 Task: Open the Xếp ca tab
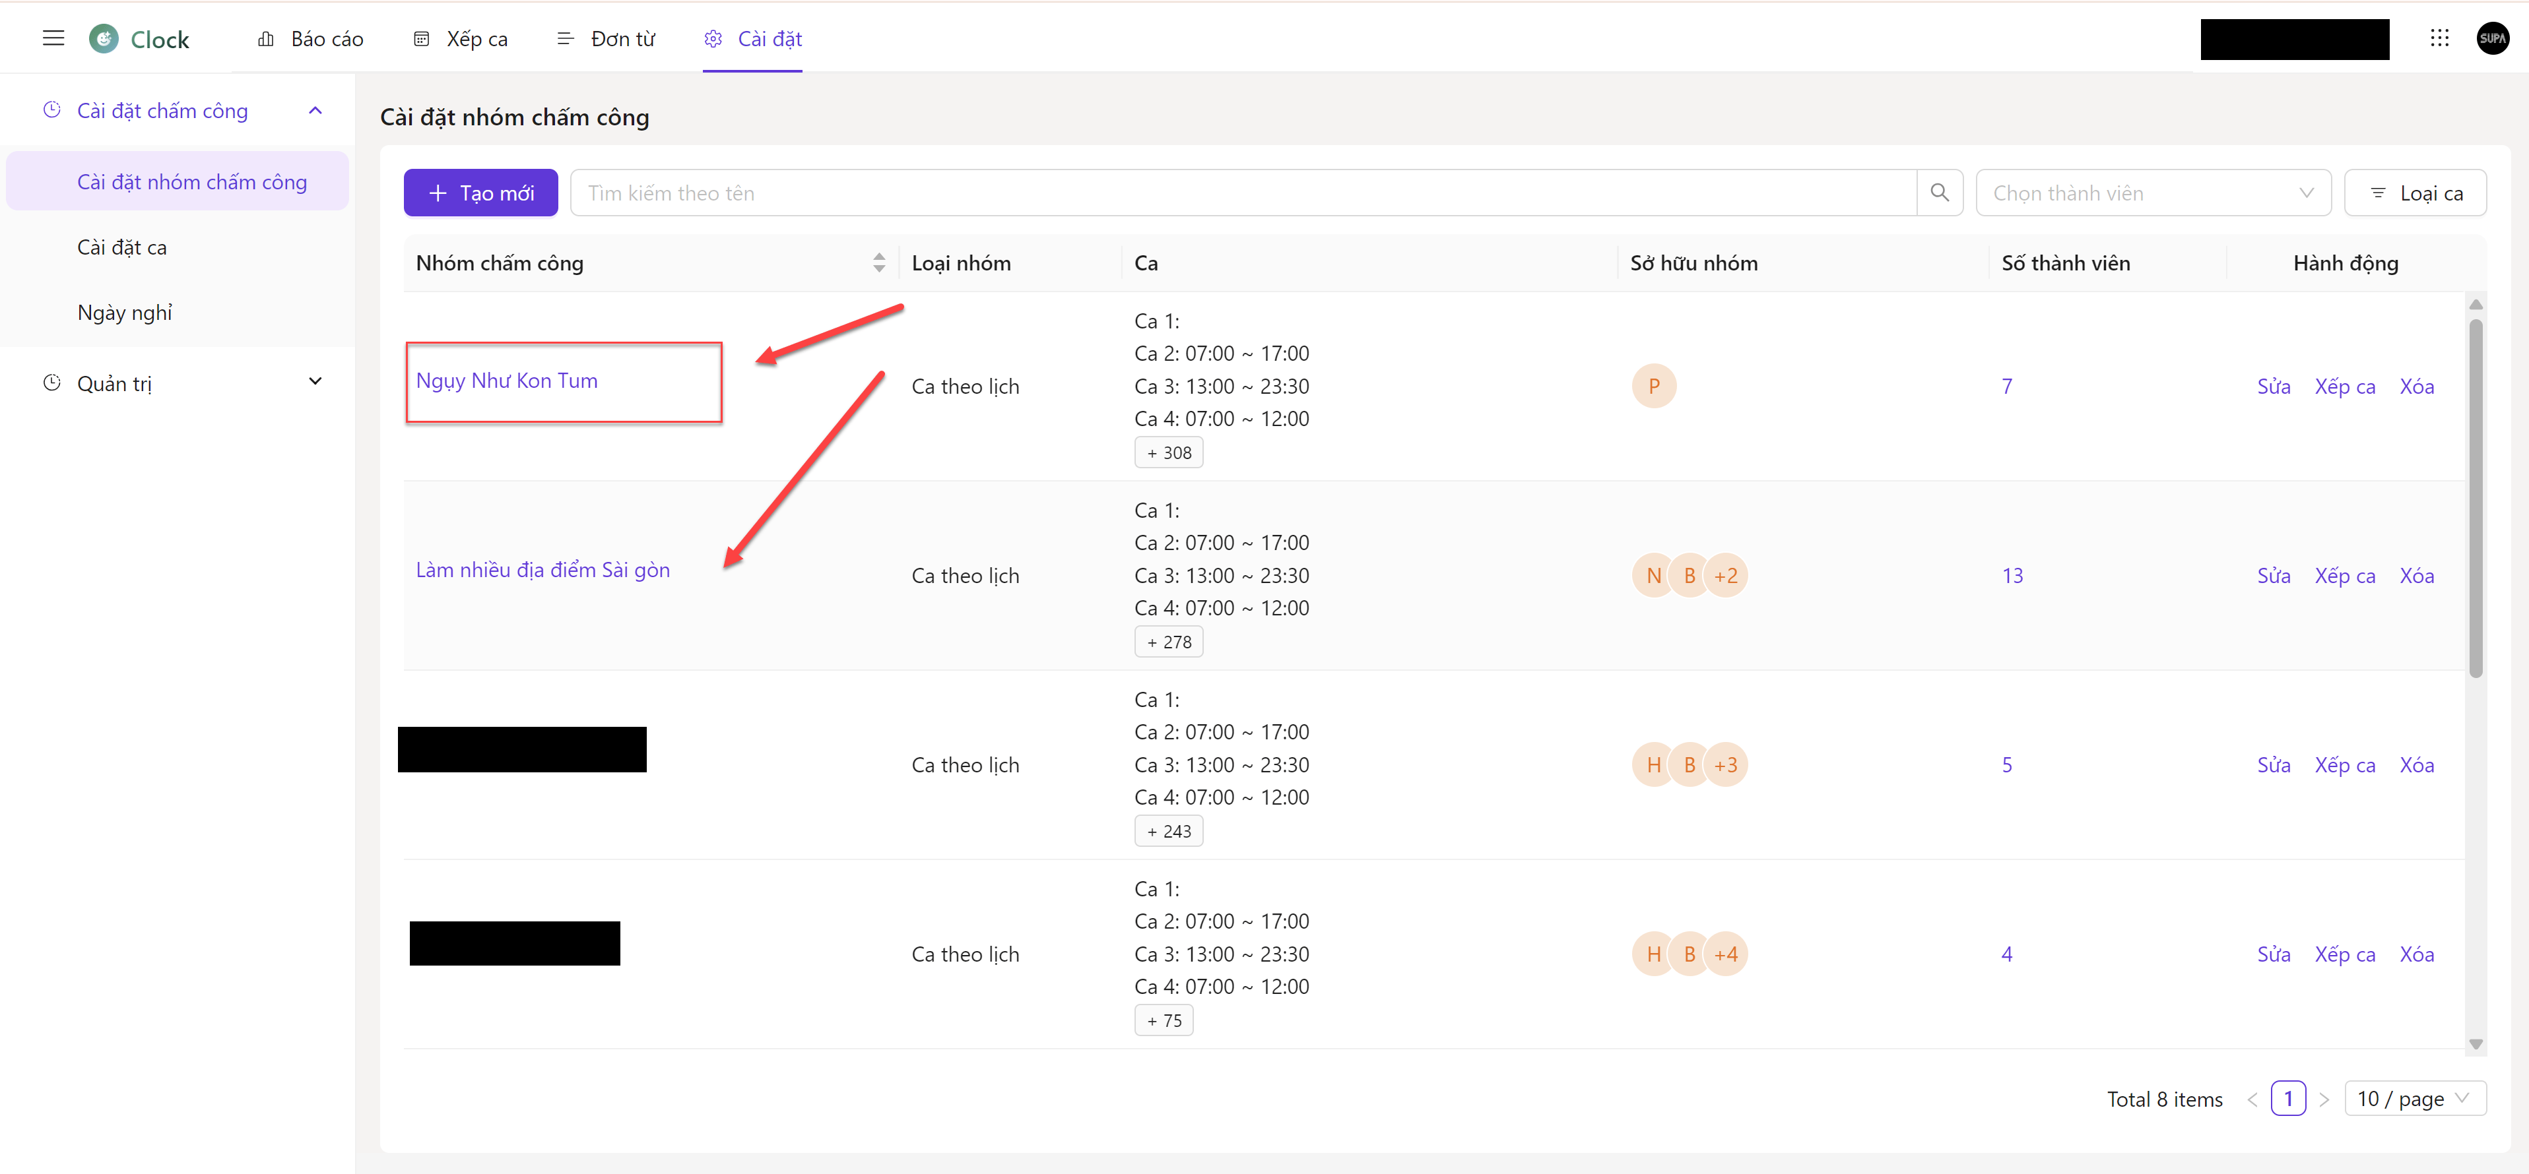461,38
